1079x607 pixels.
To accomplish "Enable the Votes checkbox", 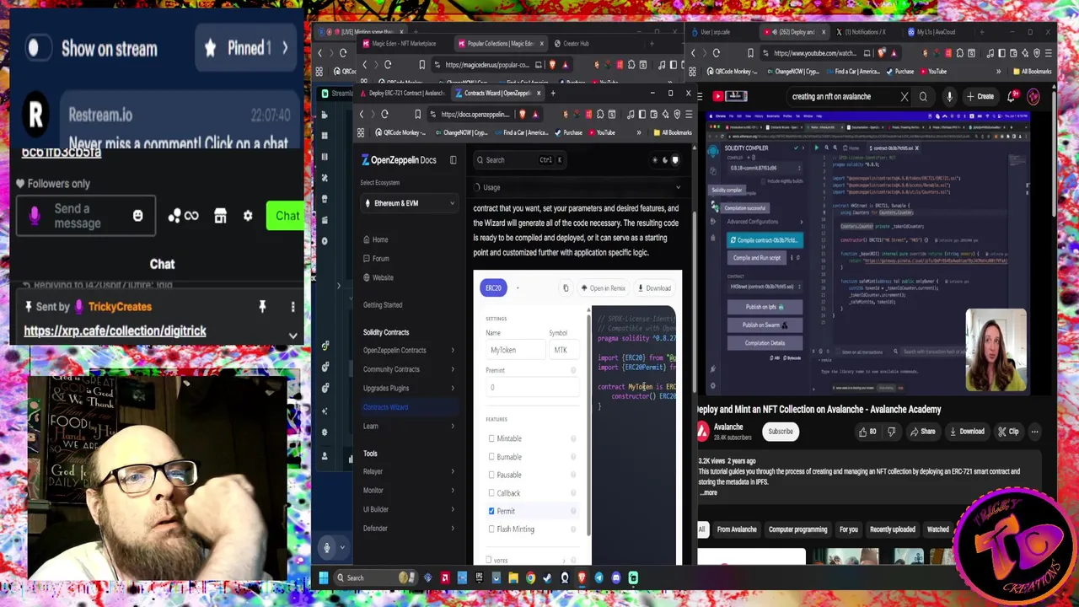I will 488,561.
